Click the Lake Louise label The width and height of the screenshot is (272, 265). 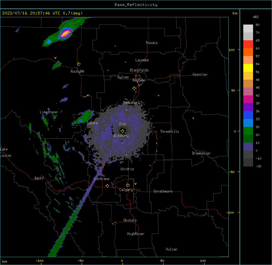6,152
